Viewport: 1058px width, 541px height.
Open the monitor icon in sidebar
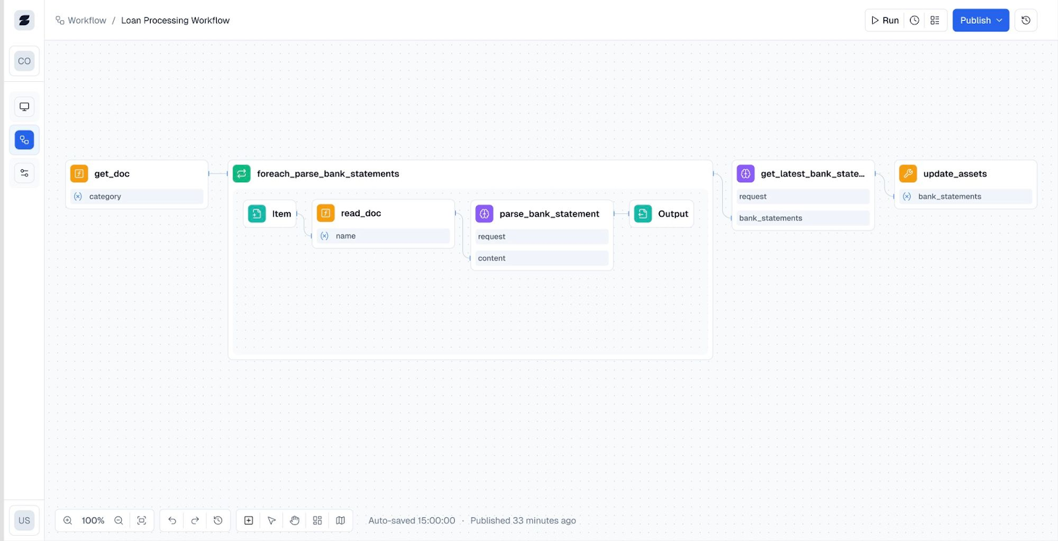pos(24,107)
